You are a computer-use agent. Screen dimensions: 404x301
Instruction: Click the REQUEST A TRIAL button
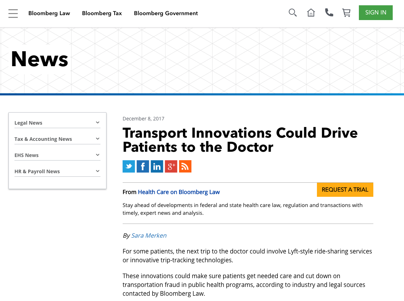pos(345,190)
